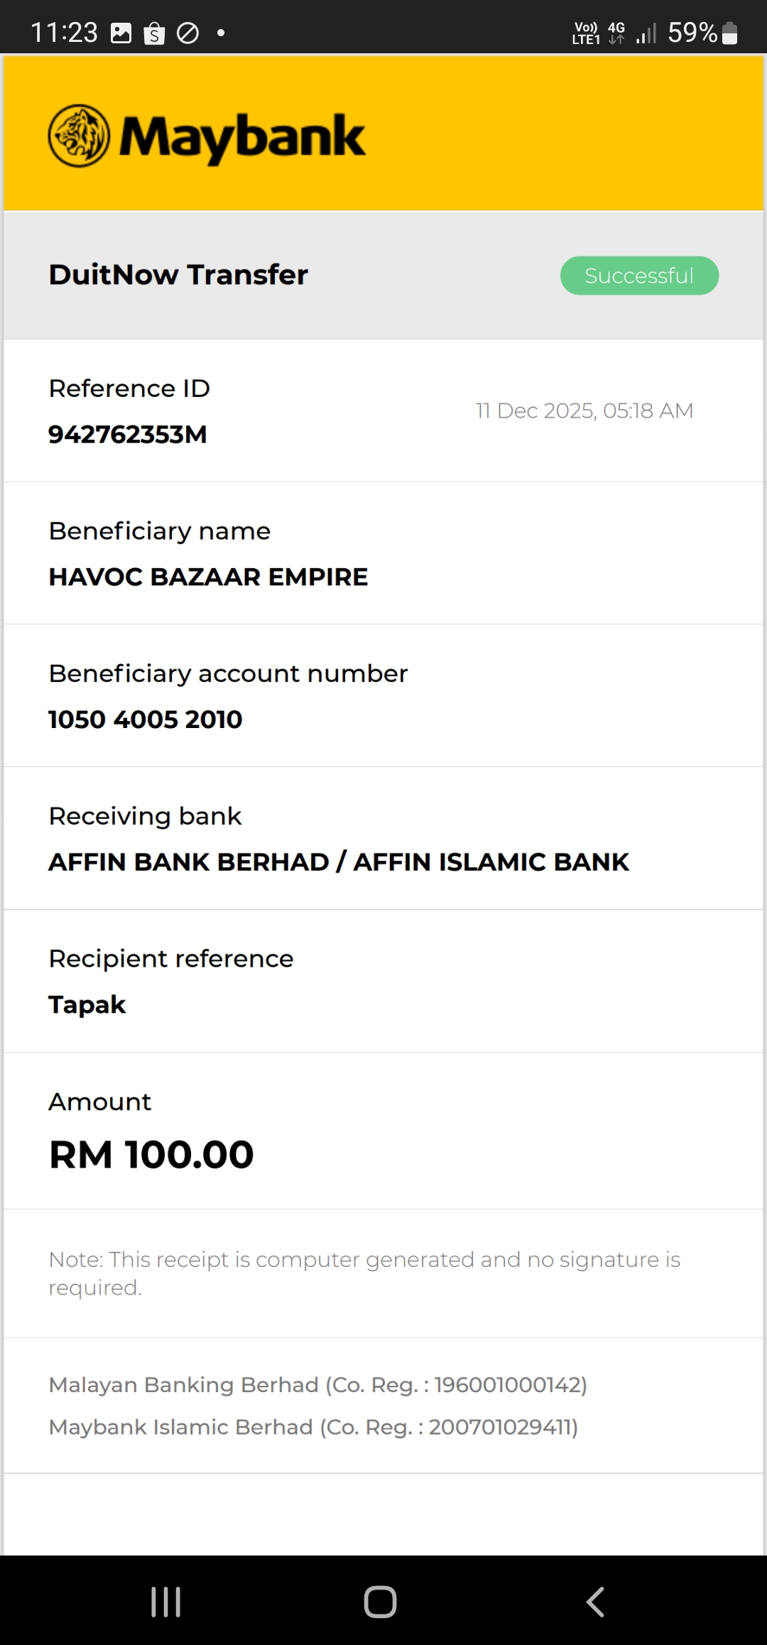The width and height of the screenshot is (767, 1645).
Task: Tap the Android home button
Action: tap(380, 1602)
